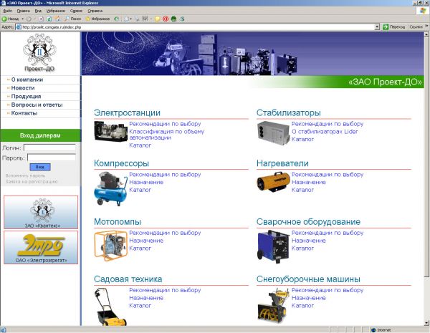Expand the Links (Ссылки) toolbar chevron
430x333 pixels.
point(426,26)
